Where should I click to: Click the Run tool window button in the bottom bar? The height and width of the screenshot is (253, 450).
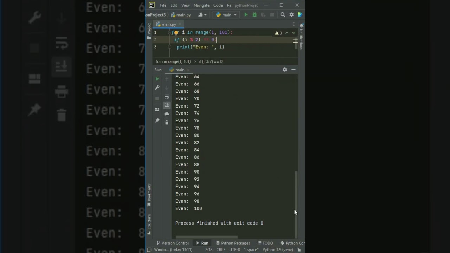(x=202, y=243)
